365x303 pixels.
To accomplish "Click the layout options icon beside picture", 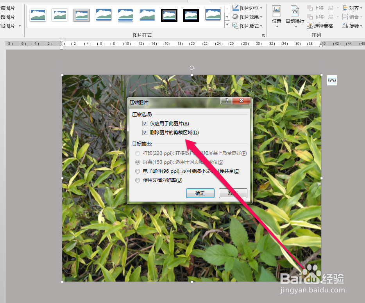I will click(332, 81).
